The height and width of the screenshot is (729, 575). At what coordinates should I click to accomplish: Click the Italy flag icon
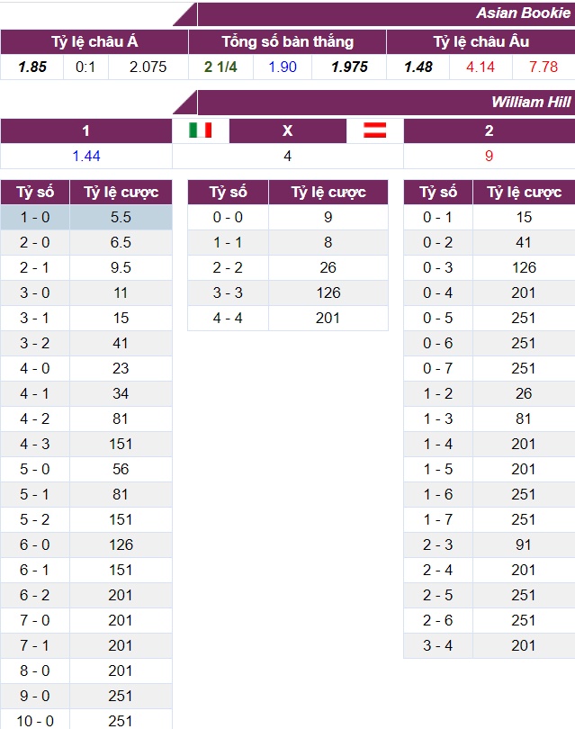(201, 130)
